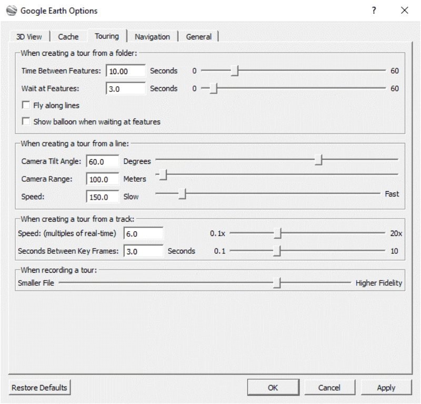The image size is (421, 404).
Task: Select the Touring tab
Action: [x=107, y=36]
